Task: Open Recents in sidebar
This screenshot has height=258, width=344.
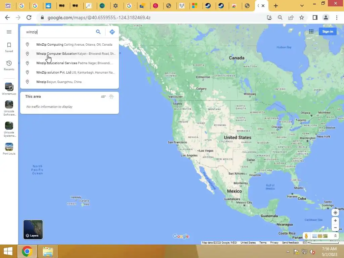Action: pos(9,66)
